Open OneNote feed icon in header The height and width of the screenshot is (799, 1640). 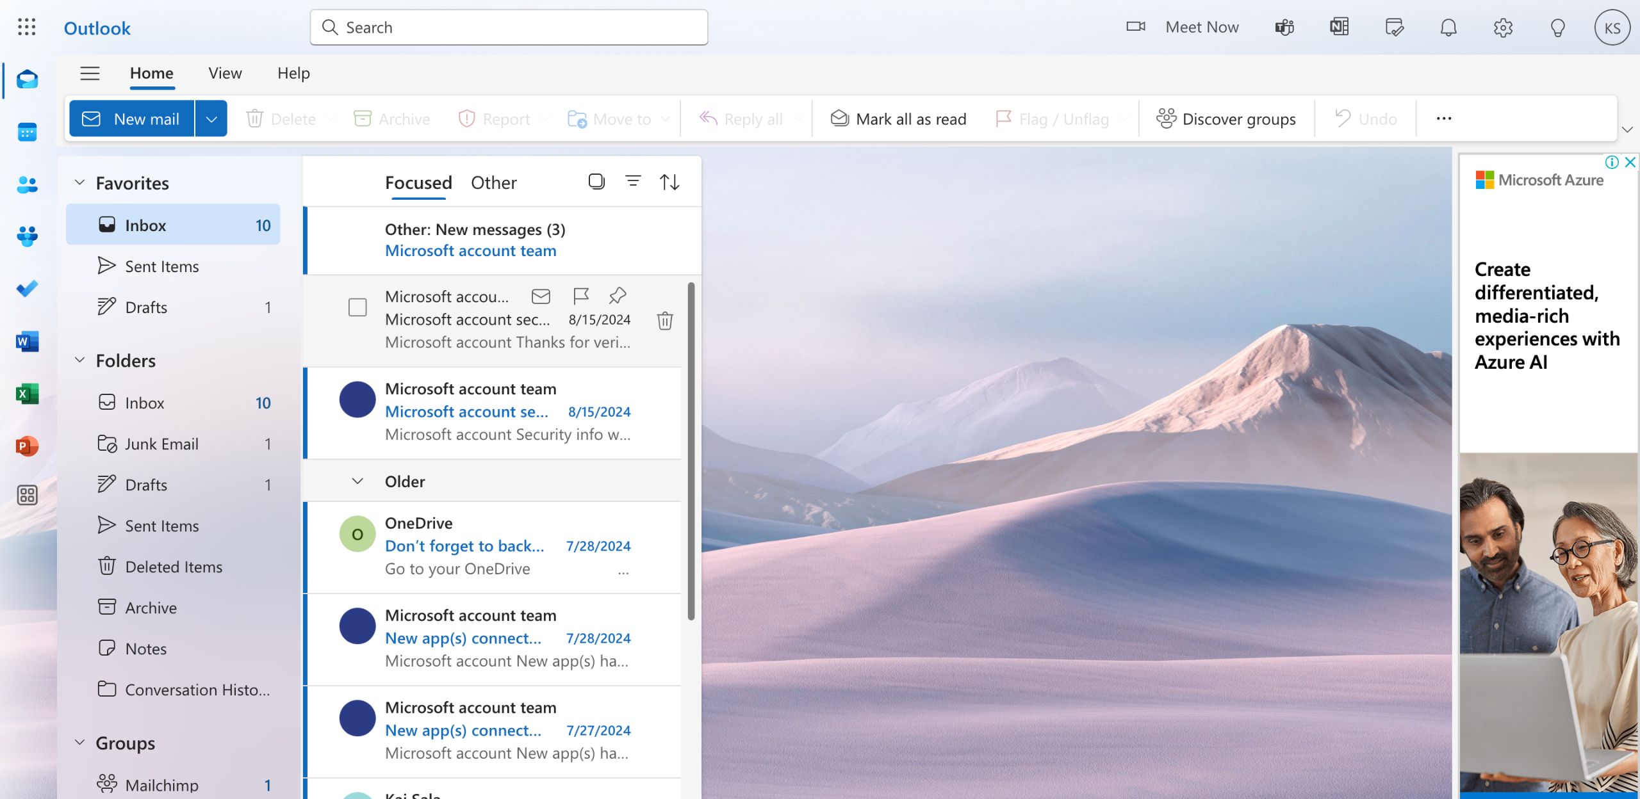point(1339,28)
